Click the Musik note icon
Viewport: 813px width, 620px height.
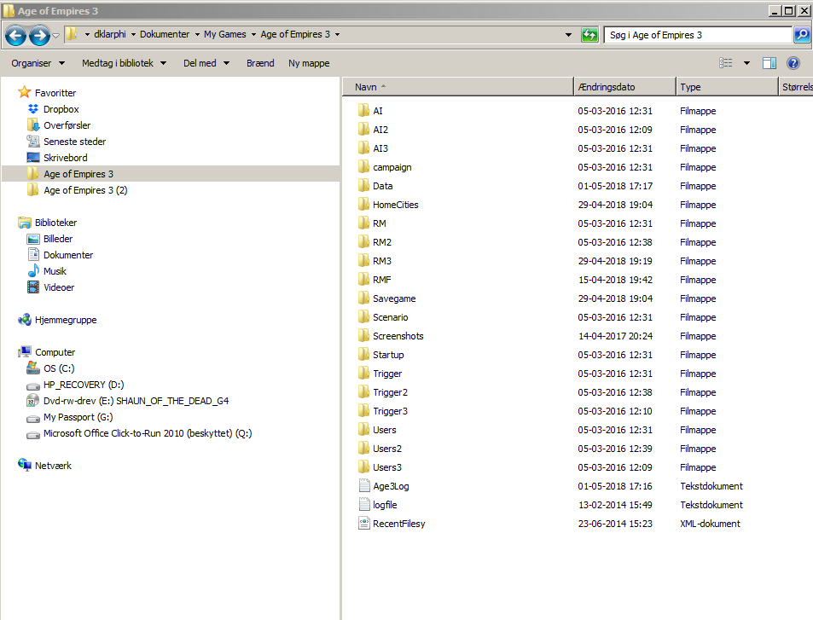click(x=33, y=270)
